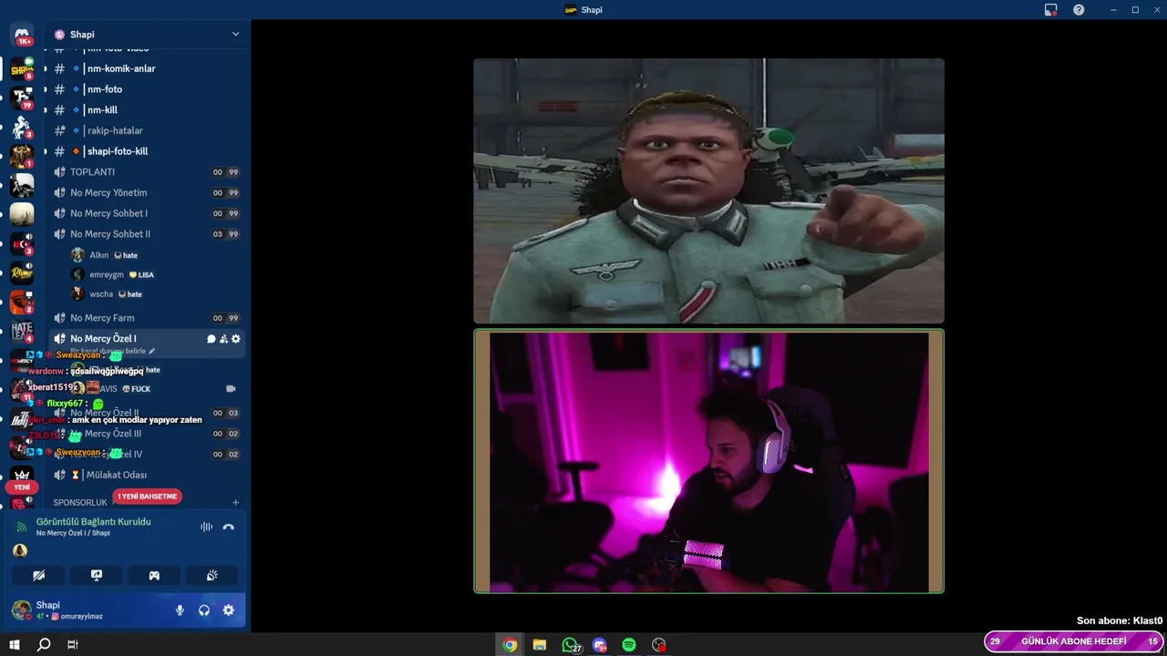Viewport: 1167px width, 656px height.
Task: Jump to YENİ unread servers pill
Action: coord(22,487)
